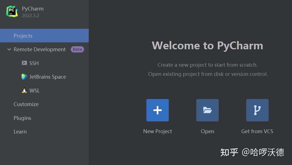Click the JetBrains Space icon

tap(24, 77)
